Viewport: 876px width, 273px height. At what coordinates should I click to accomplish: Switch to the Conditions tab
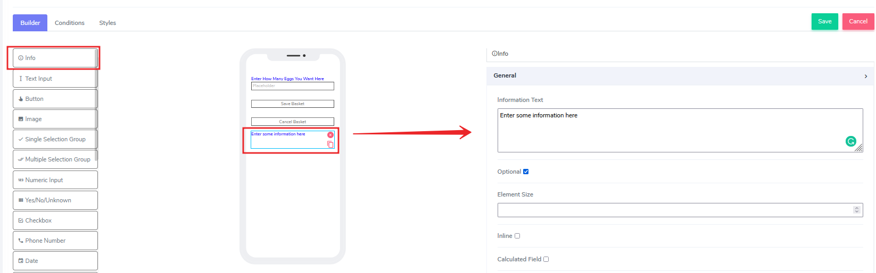click(70, 23)
